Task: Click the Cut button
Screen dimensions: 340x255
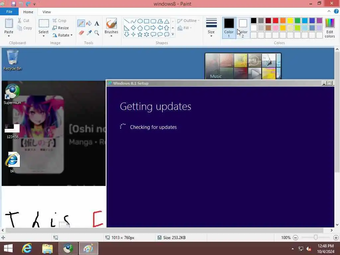Action: click(x=24, y=21)
